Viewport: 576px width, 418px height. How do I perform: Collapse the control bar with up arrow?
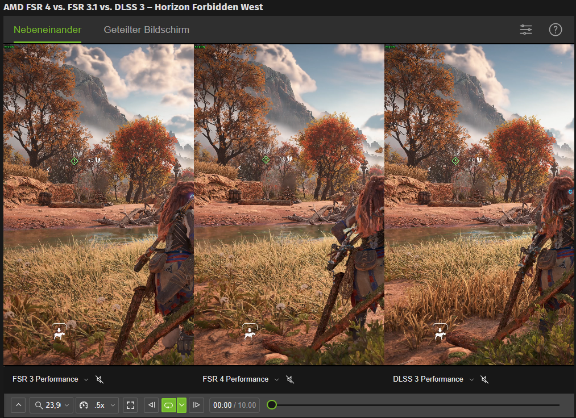tap(18, 405)
